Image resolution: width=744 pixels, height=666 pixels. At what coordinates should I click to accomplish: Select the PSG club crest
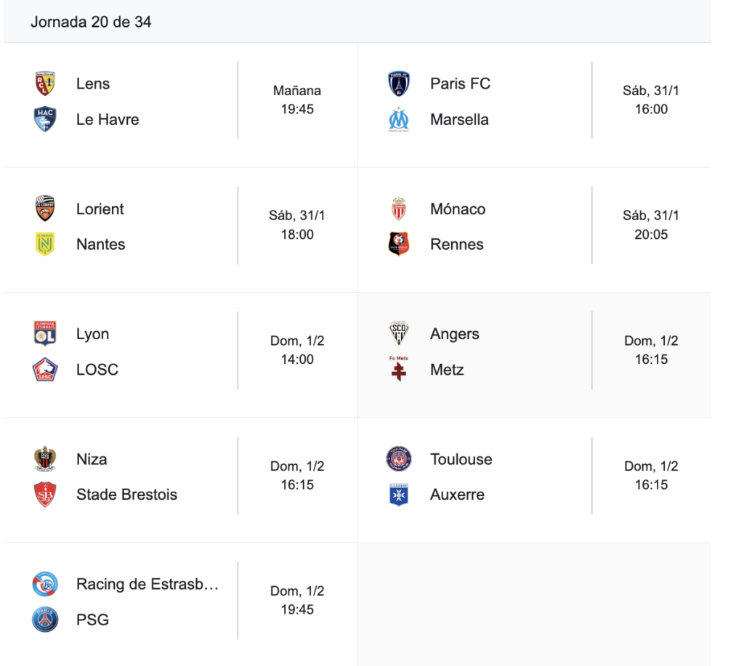pyautogui.click(x=46, y=620)
